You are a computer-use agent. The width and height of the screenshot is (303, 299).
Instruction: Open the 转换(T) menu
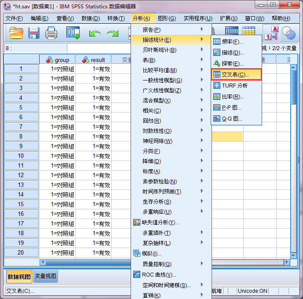pos(116,18)
